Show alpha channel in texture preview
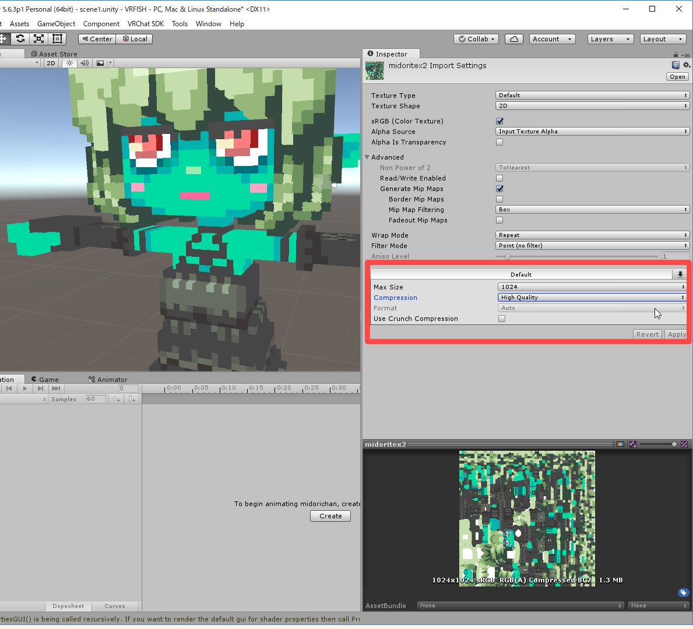Image resolution: width=693 pixels, height=629 pixels. (633, 444)
